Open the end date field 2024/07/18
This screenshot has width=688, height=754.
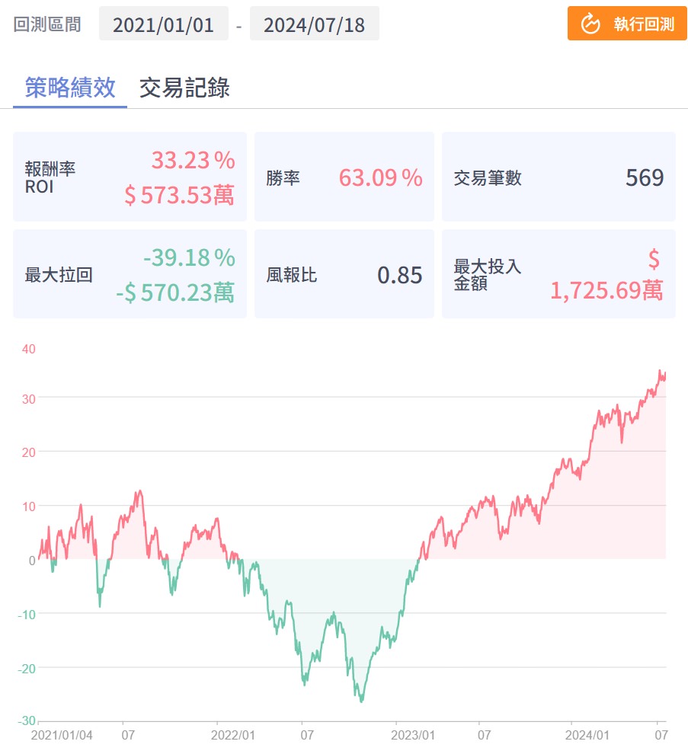click(314, 24)
